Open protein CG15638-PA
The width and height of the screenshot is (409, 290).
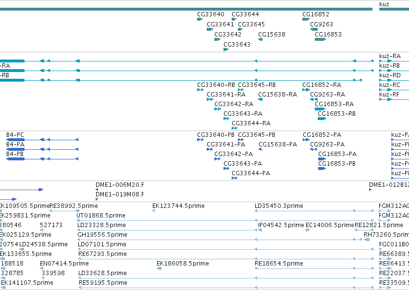(x=278, y=145)
